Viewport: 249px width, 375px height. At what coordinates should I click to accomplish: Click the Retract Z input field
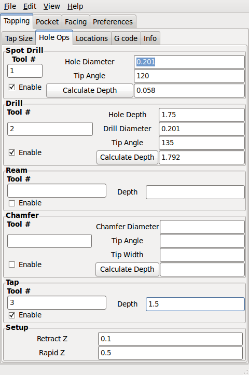pyautogui.click(x=170, y=339)
